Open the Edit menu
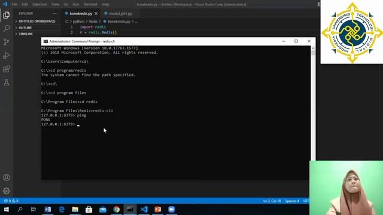 click(x=25, y=4)
